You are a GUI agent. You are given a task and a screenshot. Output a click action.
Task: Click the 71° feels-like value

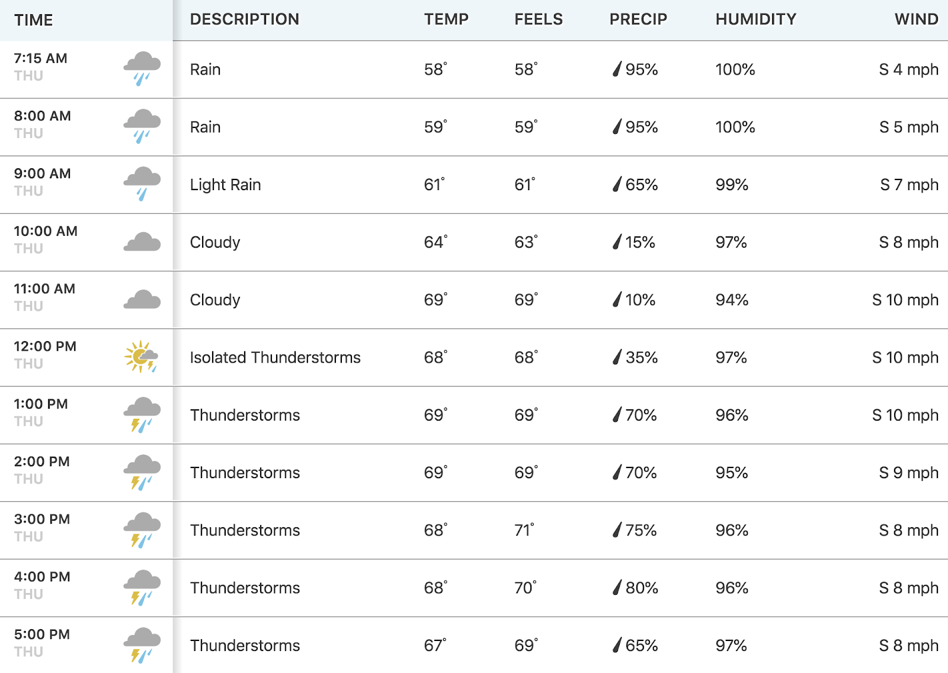[x=524, y=530]
